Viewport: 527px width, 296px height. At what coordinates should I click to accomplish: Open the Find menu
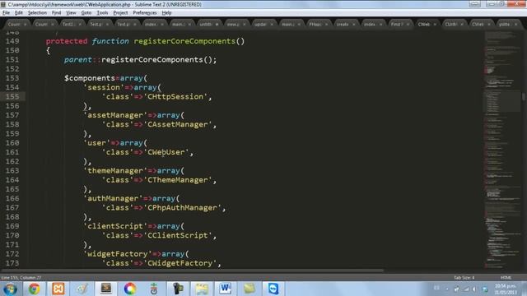pos(56,13)
